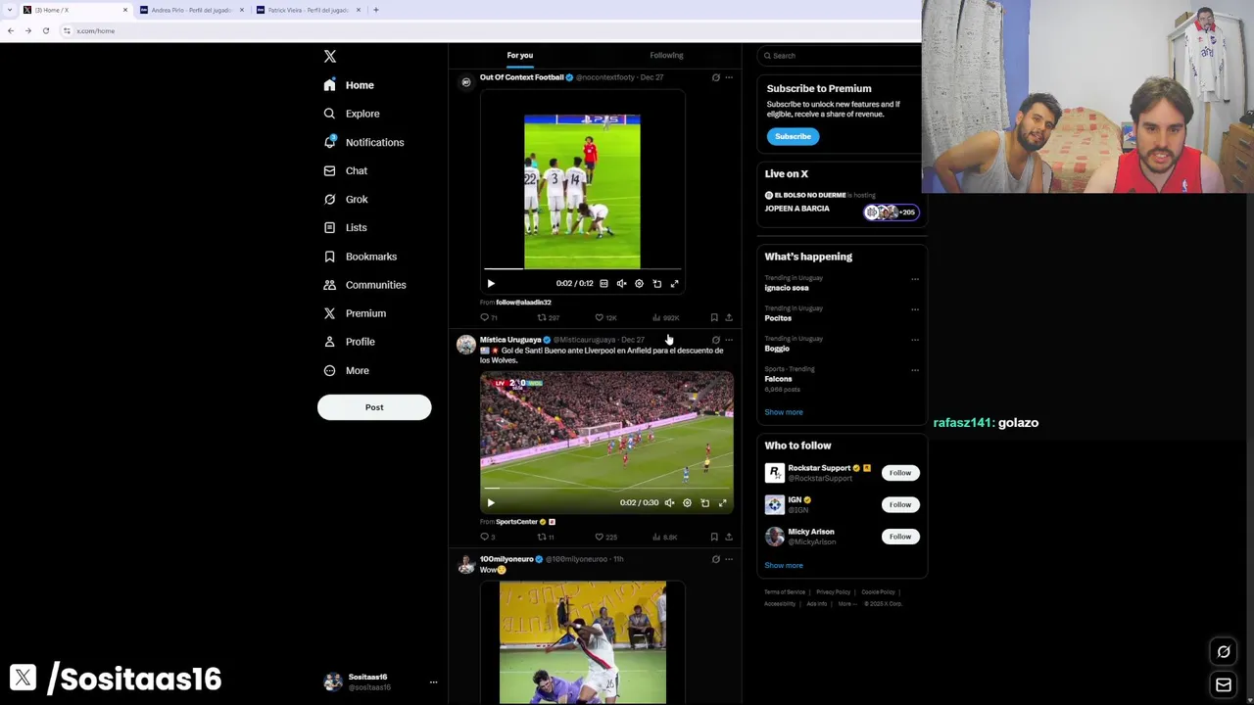Toggle captions on the first video
Screen dimensions: 1254x705
(x=603, y=284)
